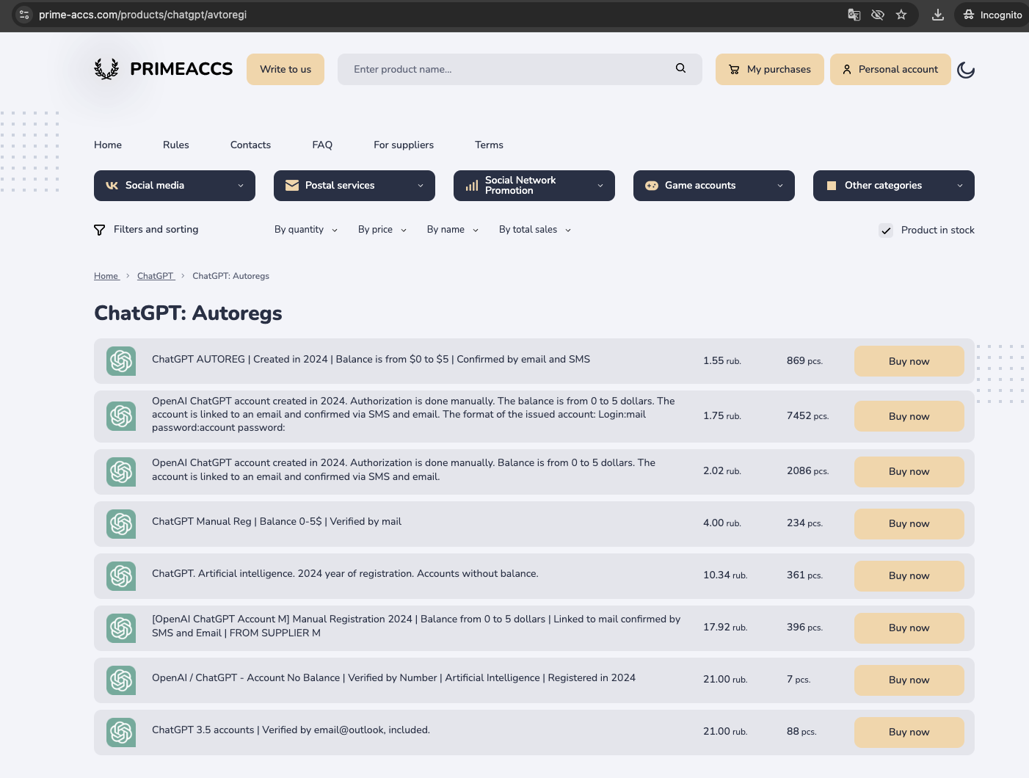Click the product name search field
This screenshot has height=778, width=1029.
(506, 70)
